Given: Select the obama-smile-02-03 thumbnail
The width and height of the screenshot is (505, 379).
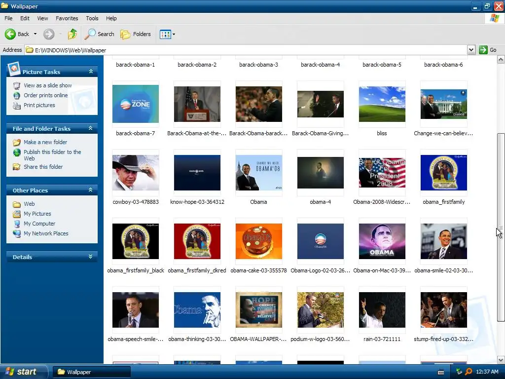Looking at the screenshot, I should [x=443, y=241].
